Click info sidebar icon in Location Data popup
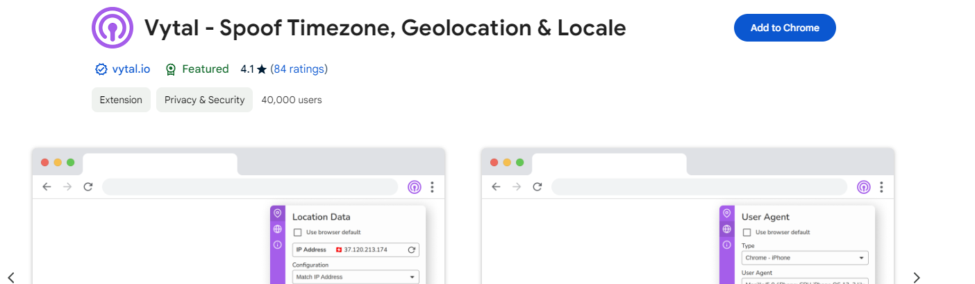The image size is (975, 284). (x=277, y=245)
